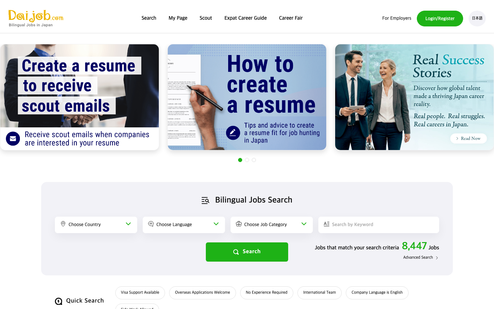
Task: Open the 'Create a resume to receive scout emails' banner
Action: pyautogui.click(x=80, y=97)
